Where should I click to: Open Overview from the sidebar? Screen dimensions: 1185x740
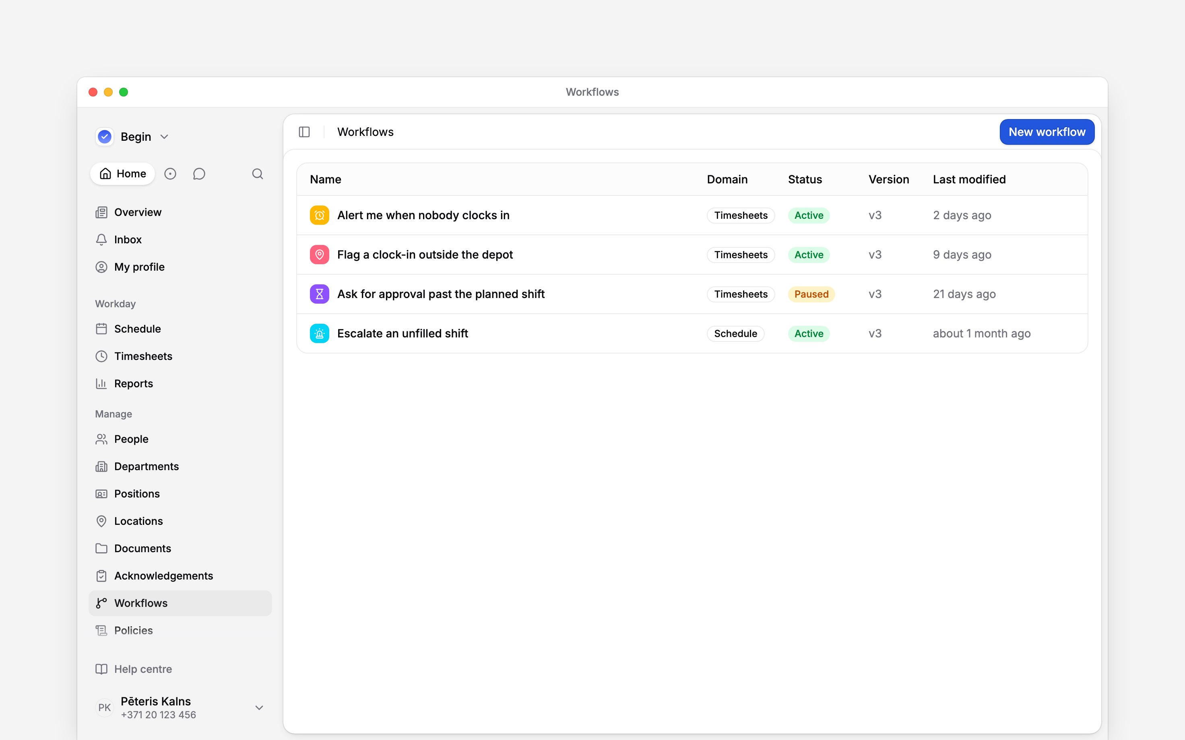[180, 212]
